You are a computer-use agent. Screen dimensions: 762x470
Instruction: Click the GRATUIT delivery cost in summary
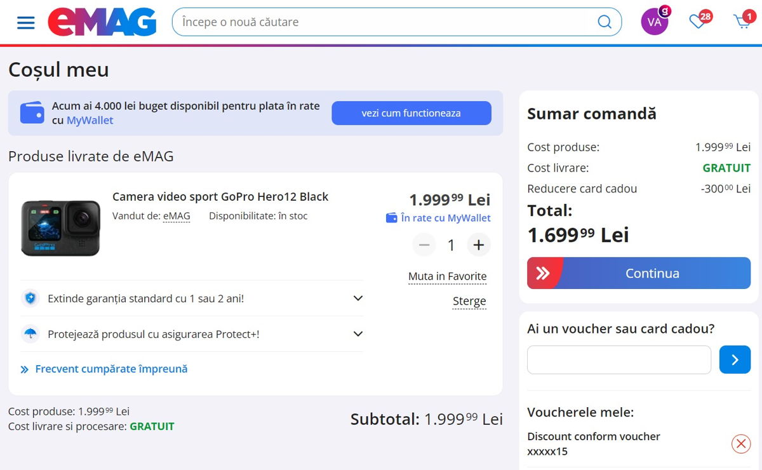726,168
